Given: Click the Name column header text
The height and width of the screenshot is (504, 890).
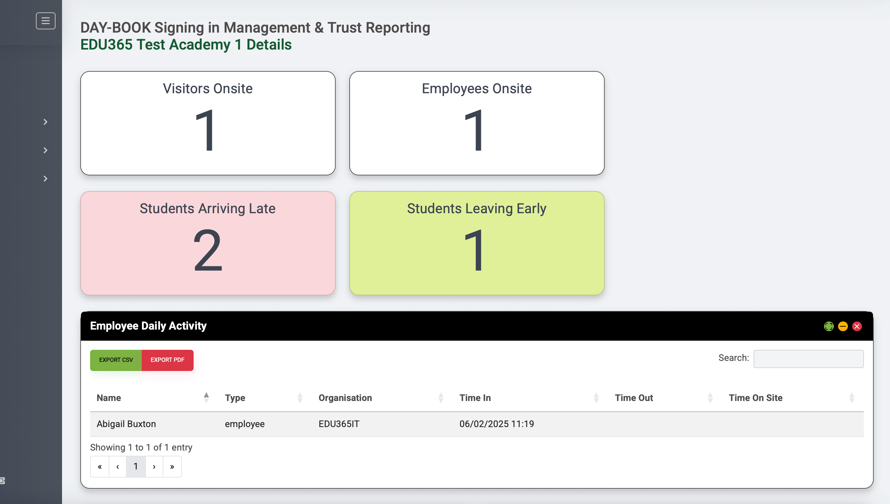Looking at the screenshot, I should coord(109,398).
